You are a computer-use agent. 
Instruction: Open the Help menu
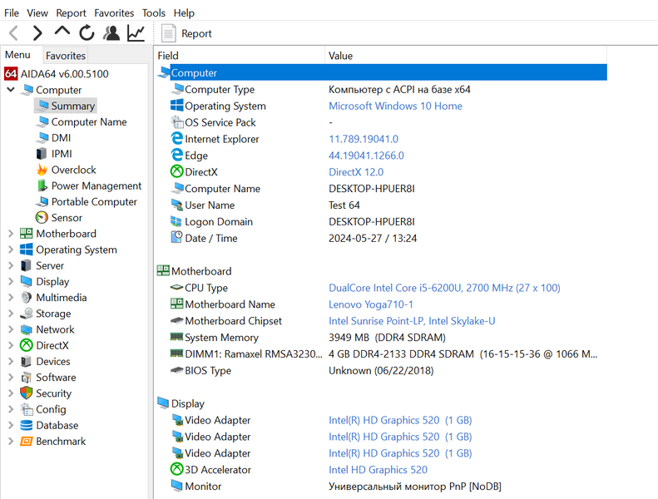184,13
